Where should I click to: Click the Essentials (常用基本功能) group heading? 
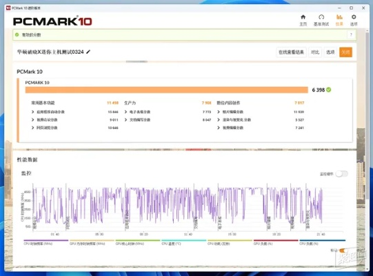(43, 103)
